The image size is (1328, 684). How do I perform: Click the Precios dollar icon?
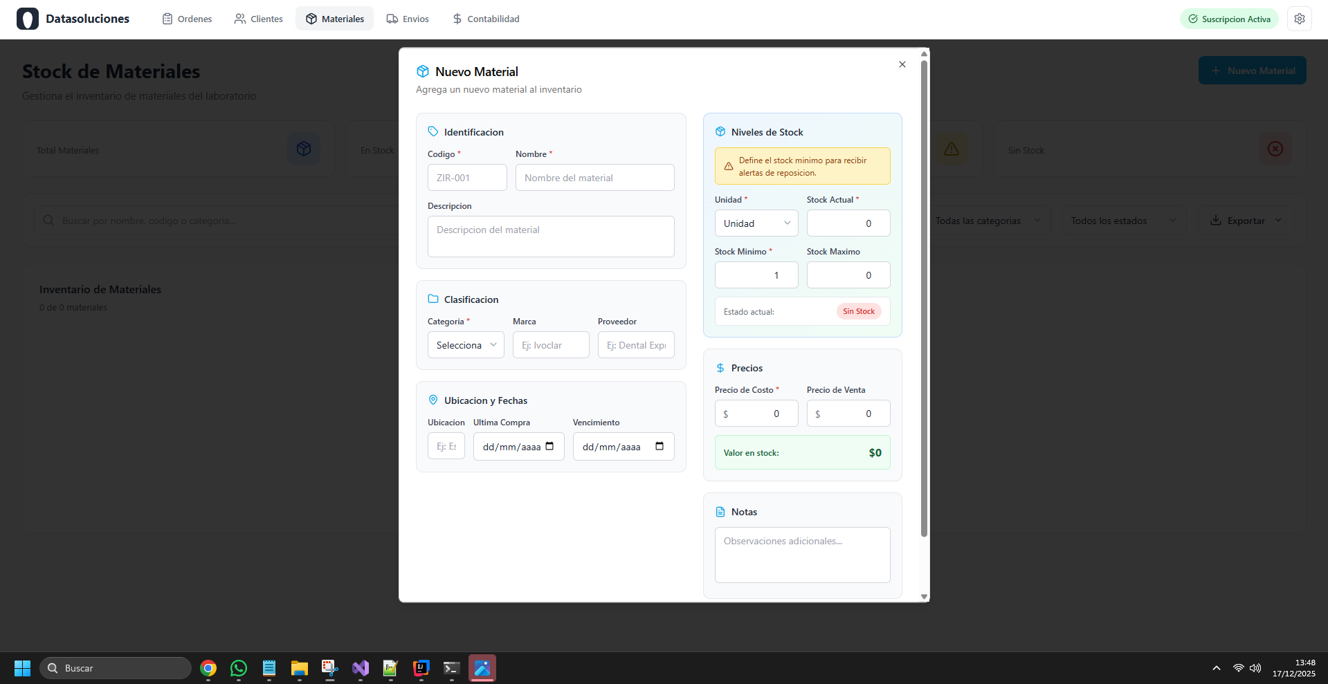(720, 368)
